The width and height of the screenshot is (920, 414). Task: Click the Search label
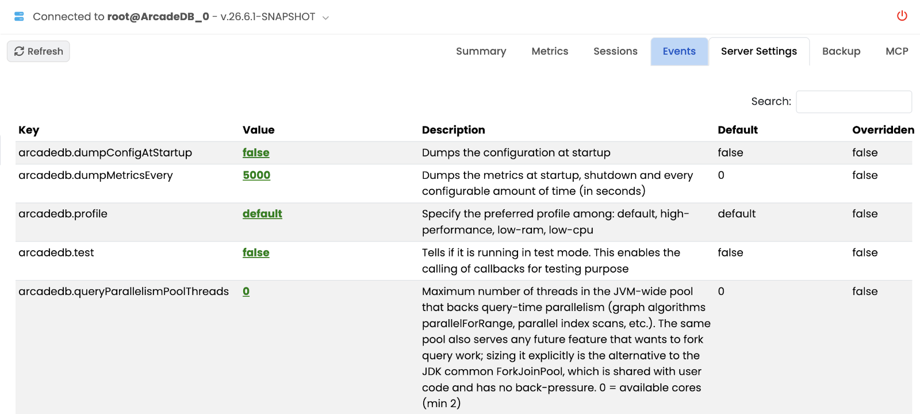coord(771,101)
